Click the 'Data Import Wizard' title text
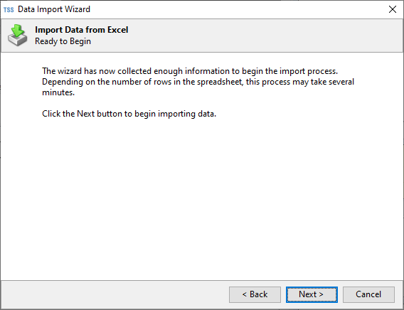 pos(54,9)
